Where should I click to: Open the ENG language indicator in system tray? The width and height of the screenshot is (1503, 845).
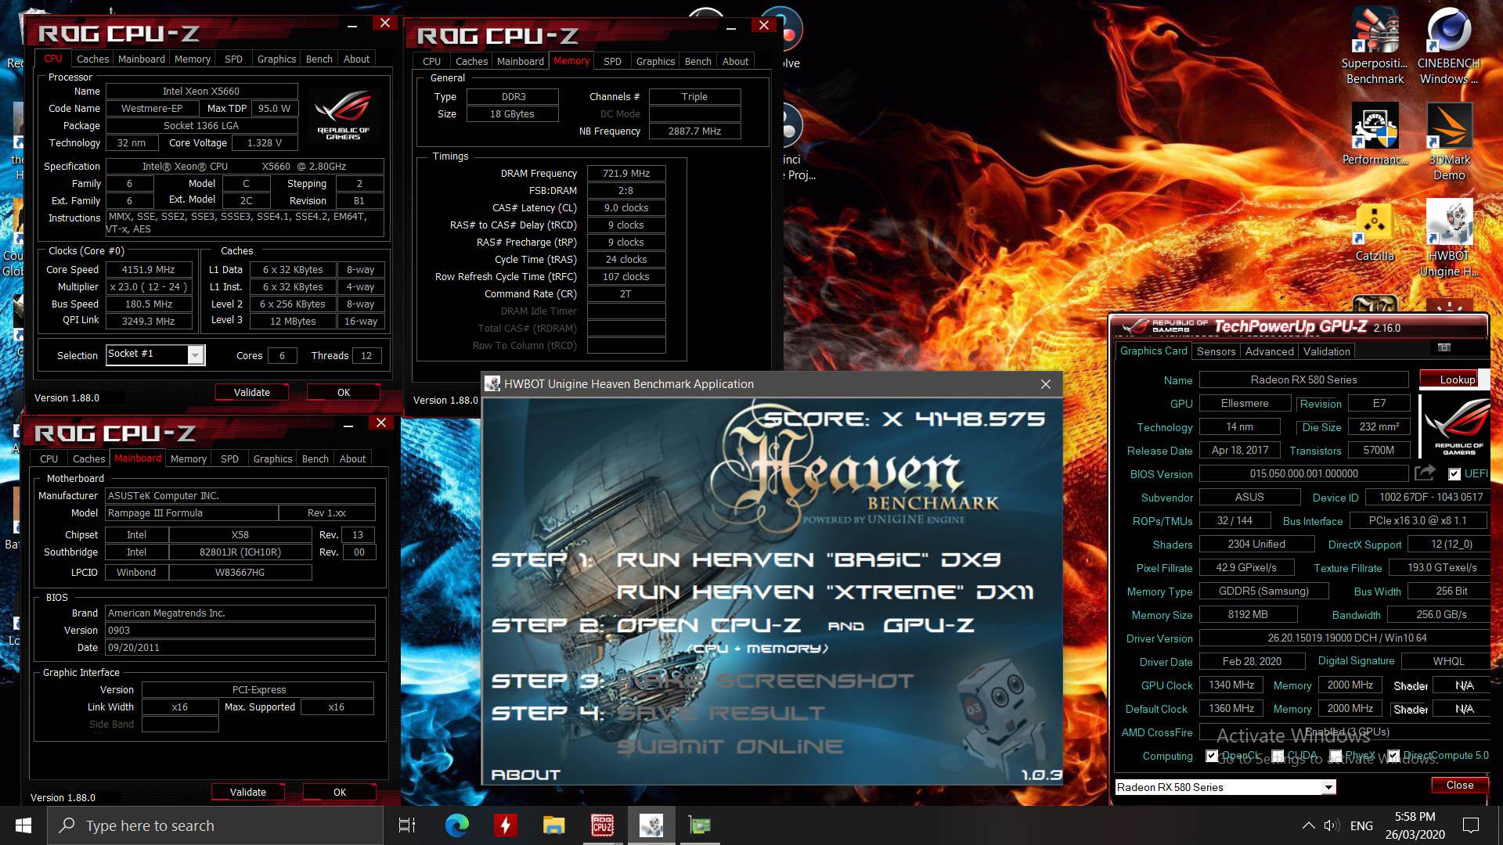pos(1361,825)
